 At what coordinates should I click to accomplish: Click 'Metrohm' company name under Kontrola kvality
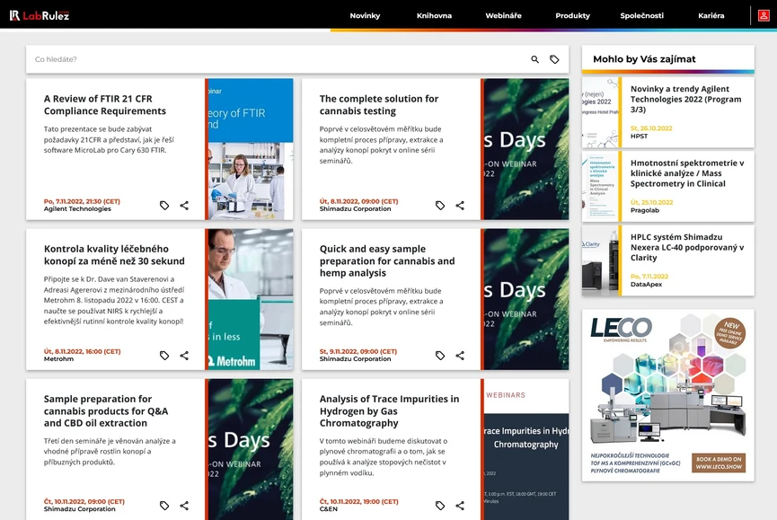(58, 359)
